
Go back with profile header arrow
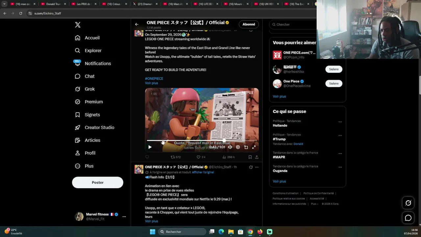(137, 24)
